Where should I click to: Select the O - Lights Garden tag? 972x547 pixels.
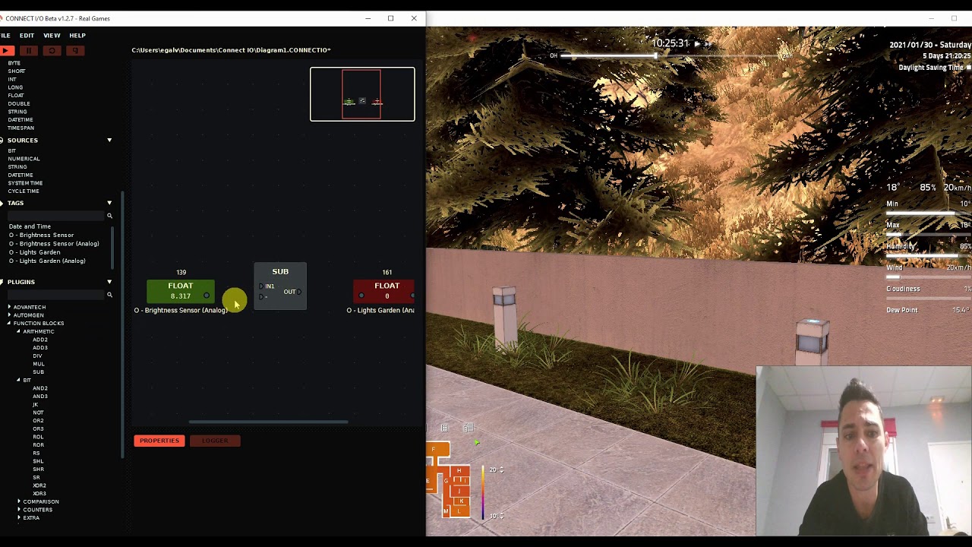[x=34, y=252]
